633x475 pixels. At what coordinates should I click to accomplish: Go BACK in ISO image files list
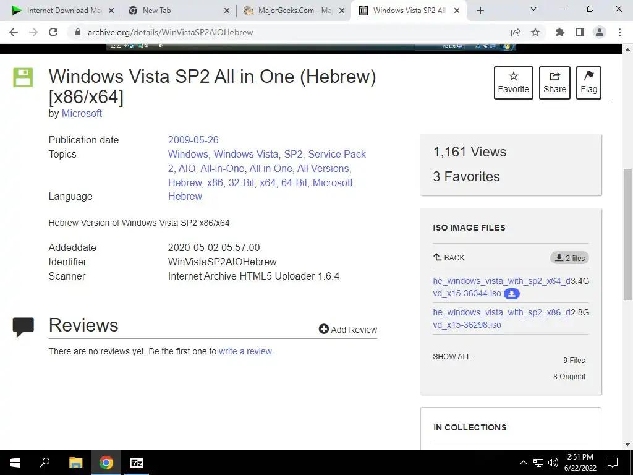click(x=449, y=257)
